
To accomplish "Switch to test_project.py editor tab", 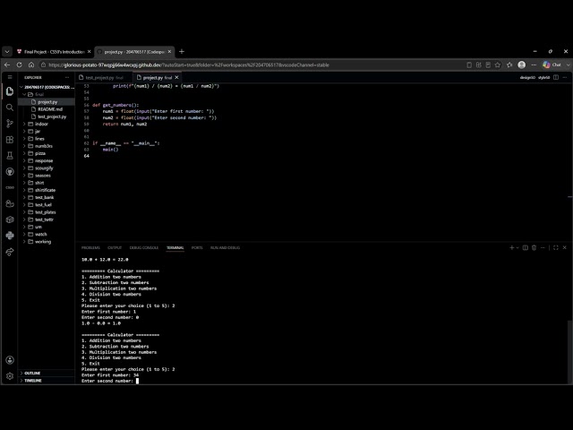I will (104, 78).
